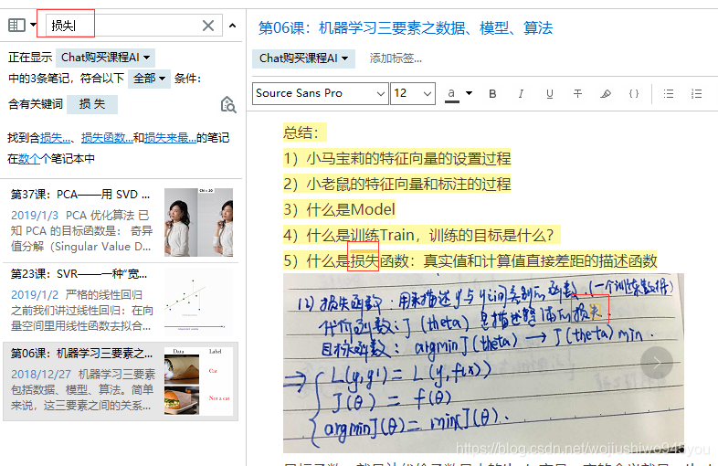718x466 pixels.
Task: Collapse the search criteria panel with caret
Action: point(233,26)
